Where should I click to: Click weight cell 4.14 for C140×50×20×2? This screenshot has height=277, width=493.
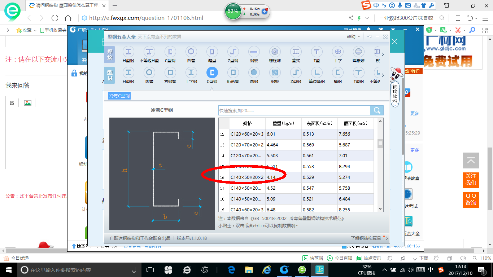283,177
